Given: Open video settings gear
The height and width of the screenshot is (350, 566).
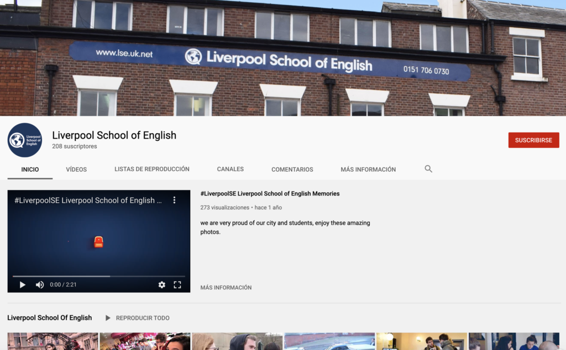Looking at the screenshot, I should [162, 285].
